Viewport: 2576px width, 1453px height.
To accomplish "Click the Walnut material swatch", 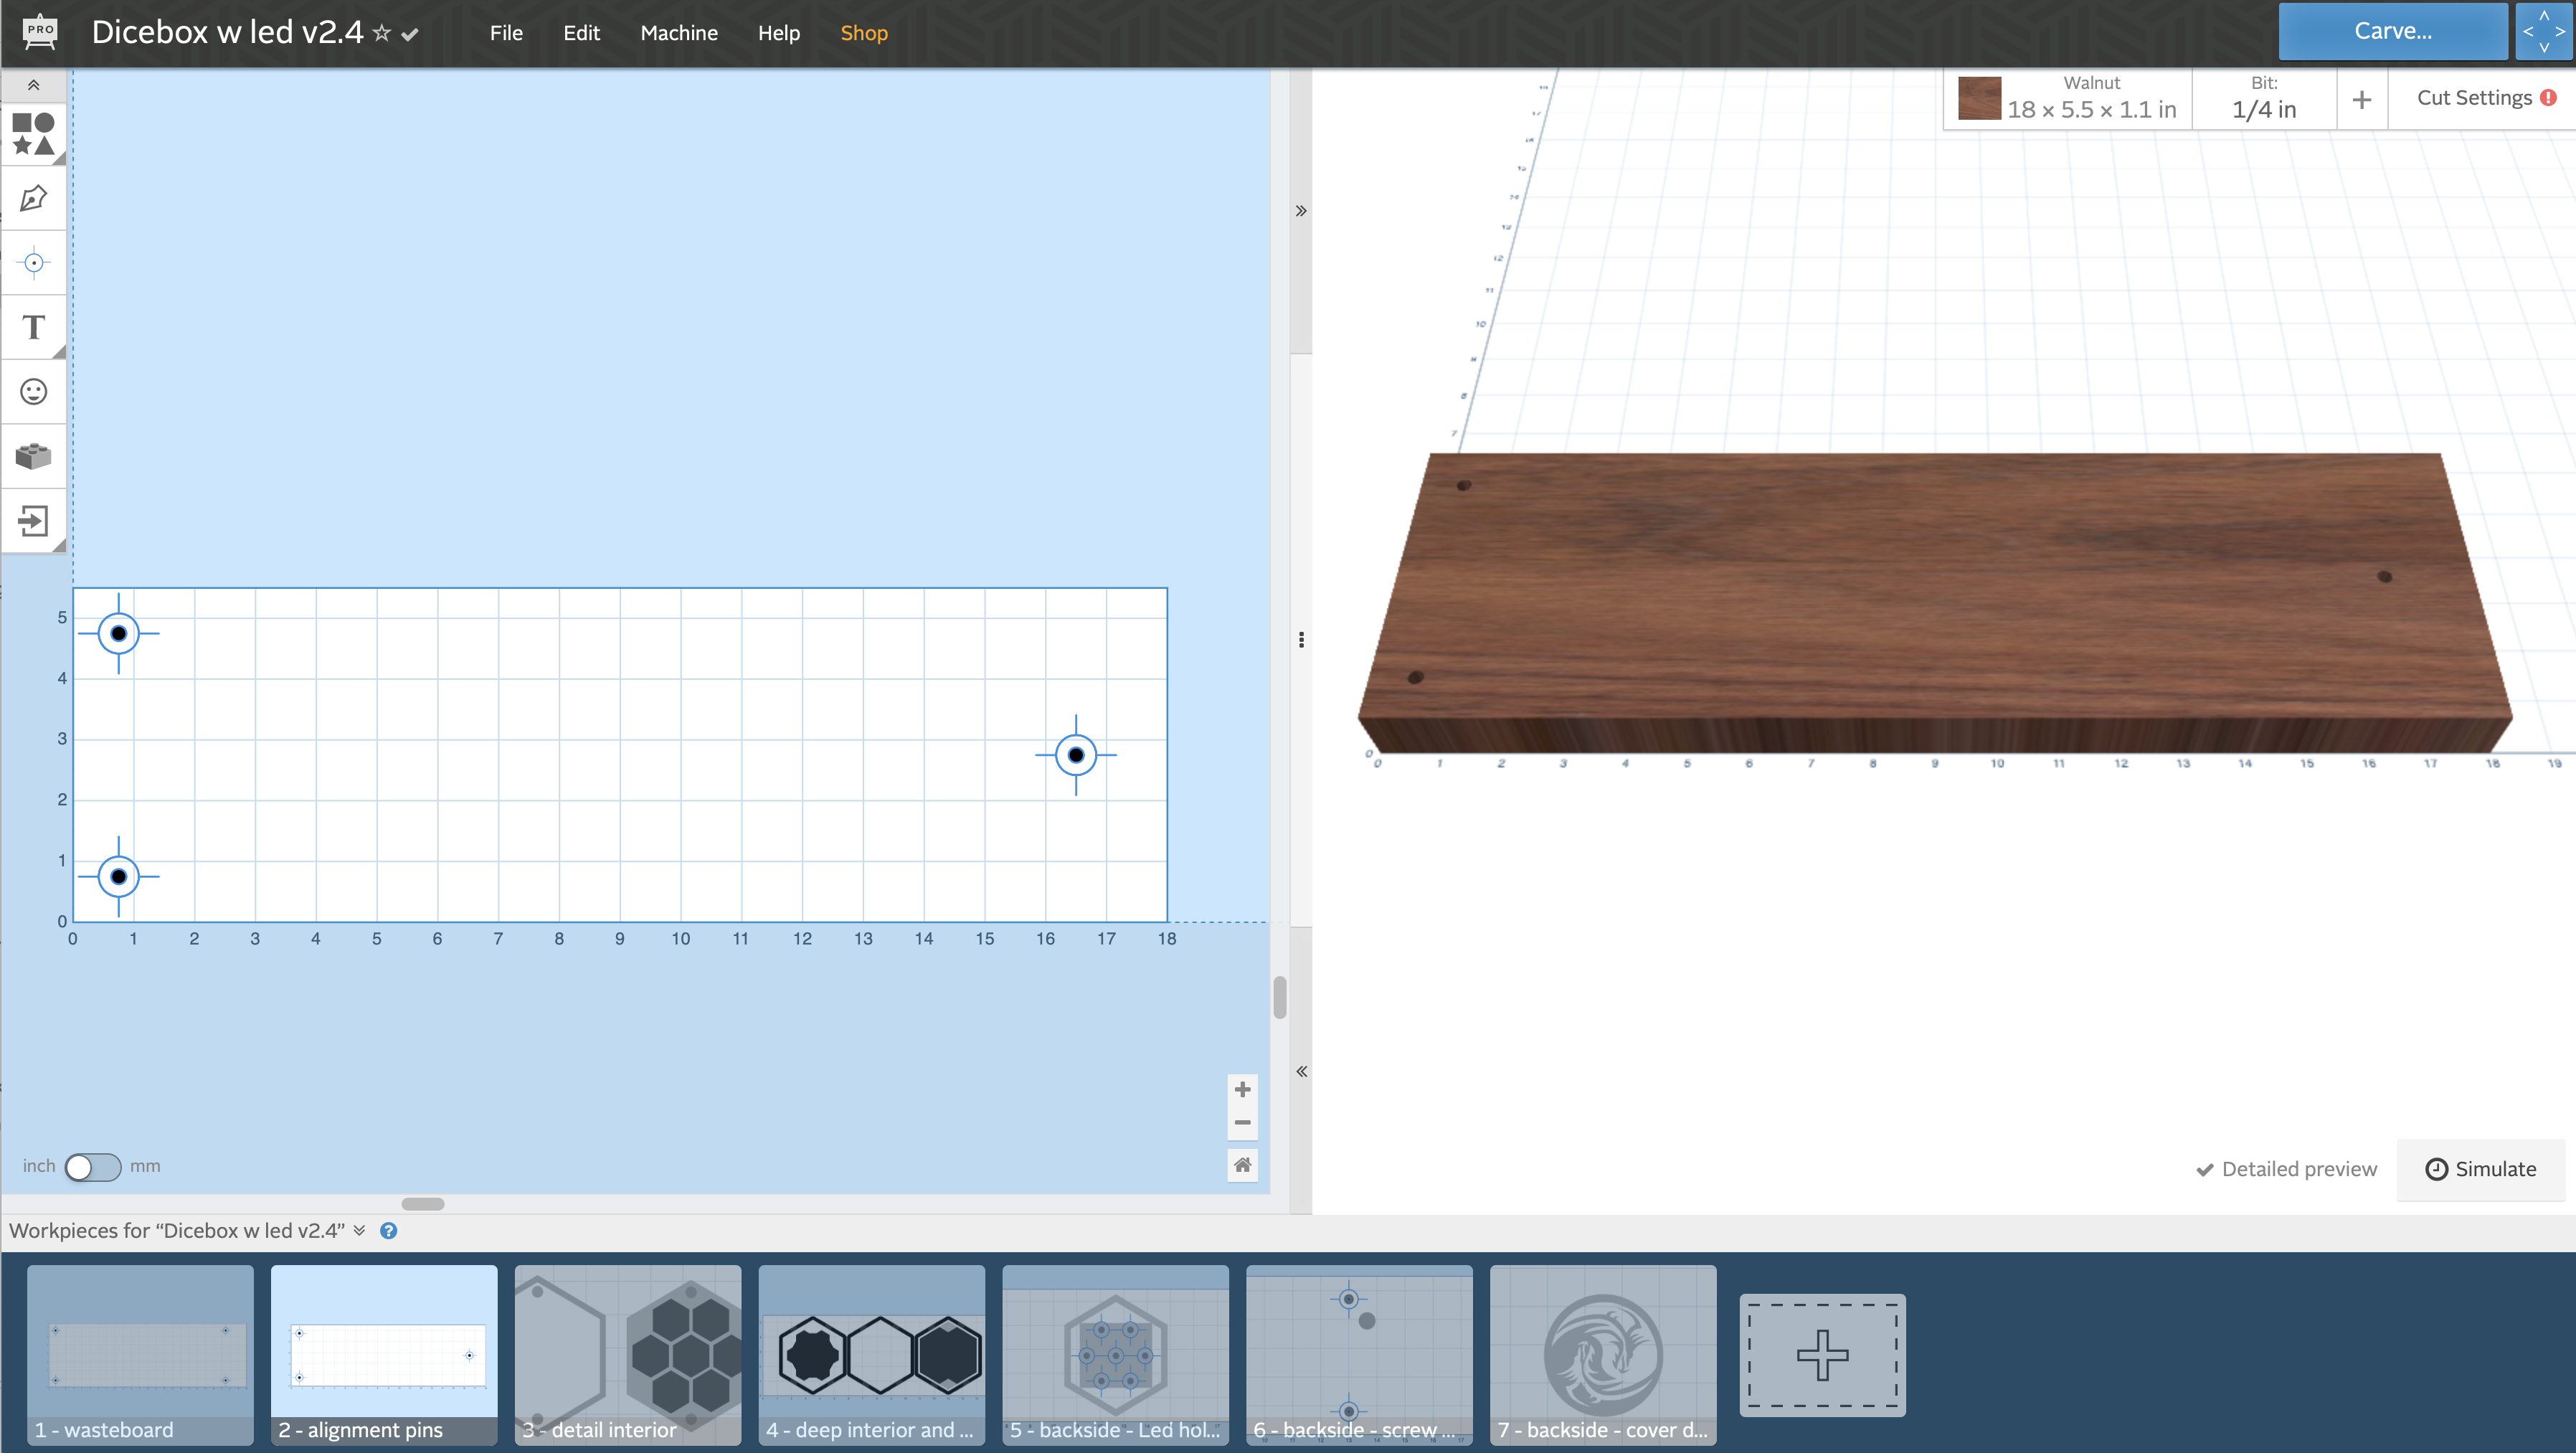I will (x=1979, y=99).
